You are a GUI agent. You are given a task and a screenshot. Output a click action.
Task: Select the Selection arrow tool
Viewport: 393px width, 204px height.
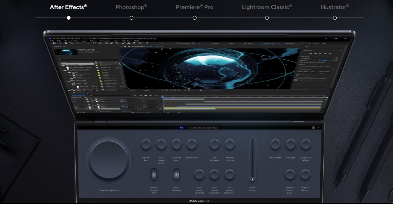point(60,43)
